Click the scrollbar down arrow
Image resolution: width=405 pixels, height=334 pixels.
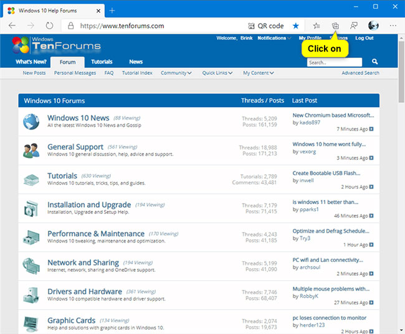[x=401, y=330]
